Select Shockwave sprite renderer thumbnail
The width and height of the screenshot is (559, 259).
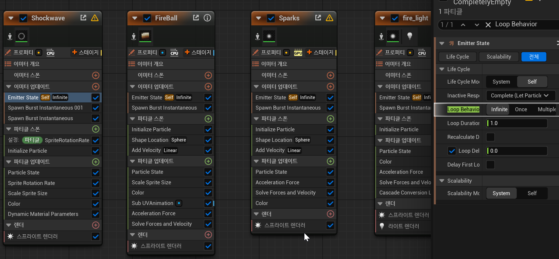click(21, 36)
